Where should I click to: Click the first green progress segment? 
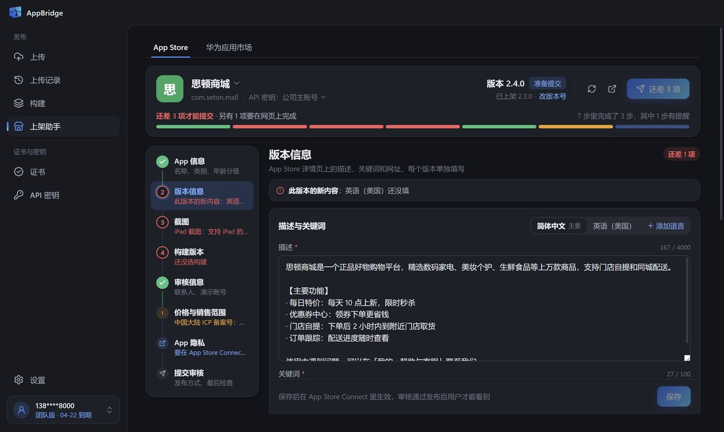point(193,127)
